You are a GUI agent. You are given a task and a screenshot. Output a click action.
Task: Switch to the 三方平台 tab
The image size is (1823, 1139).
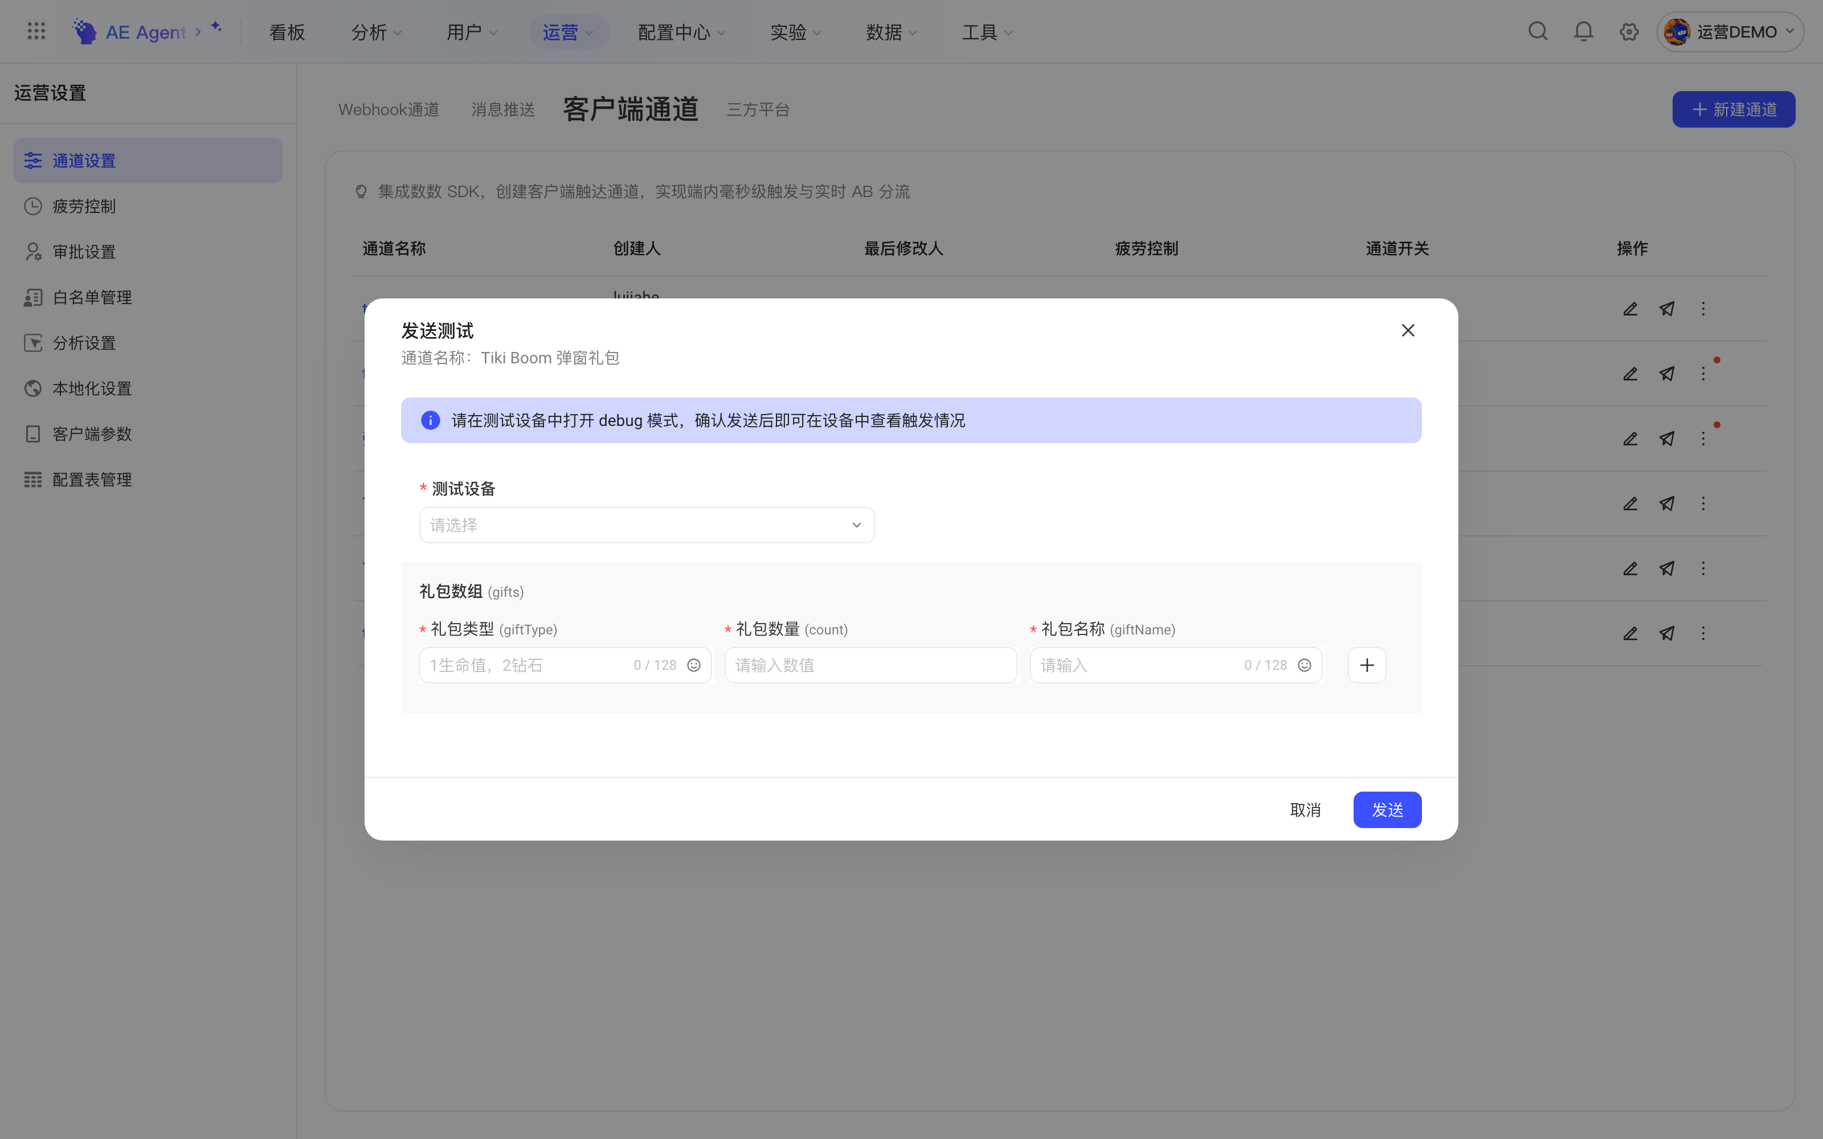click(x=758, y=109)
